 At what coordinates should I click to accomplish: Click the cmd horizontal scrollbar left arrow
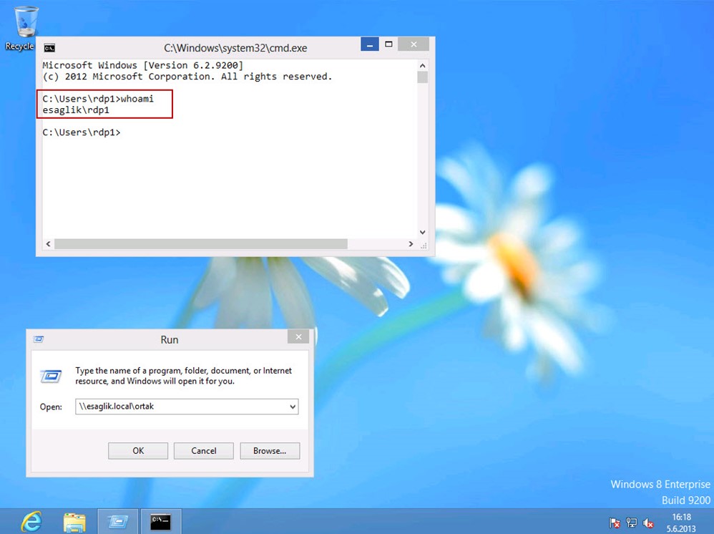click(x=48, y=244)
